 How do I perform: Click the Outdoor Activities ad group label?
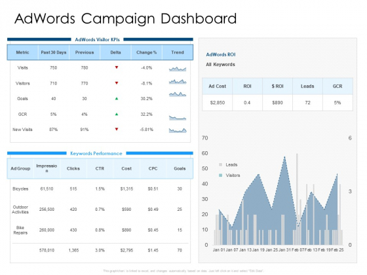[20, 210]
